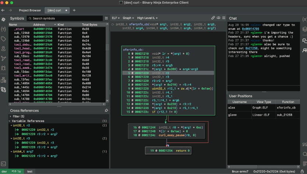
Task: Open the High Level IL dropdown
Action: click(147, 18)
